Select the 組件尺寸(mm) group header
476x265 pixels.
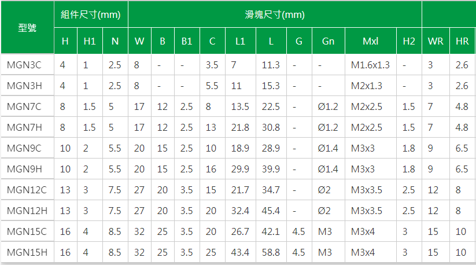[x=91, y=14]
